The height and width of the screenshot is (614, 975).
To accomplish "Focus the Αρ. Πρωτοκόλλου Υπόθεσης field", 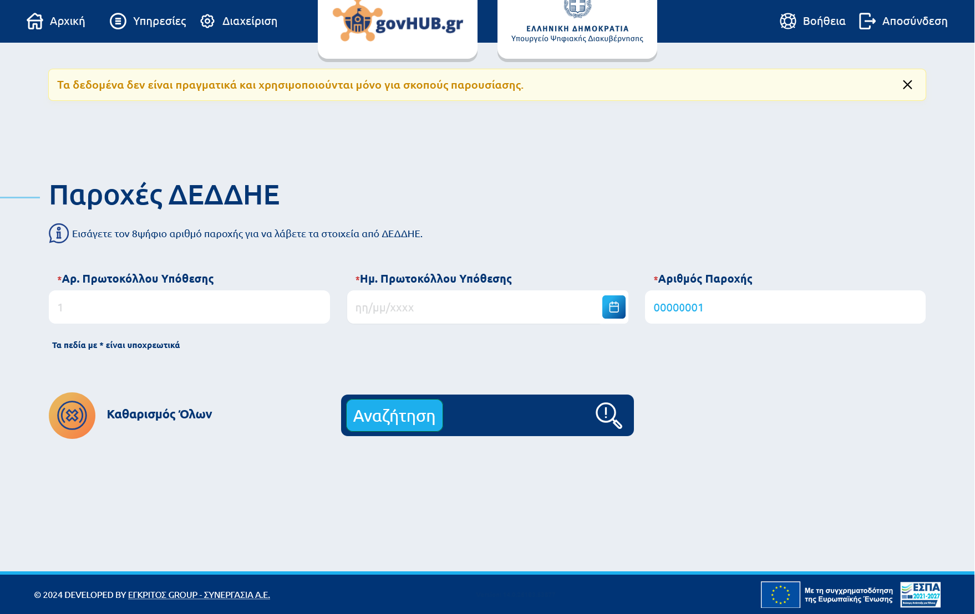I will tap(189, 307).
